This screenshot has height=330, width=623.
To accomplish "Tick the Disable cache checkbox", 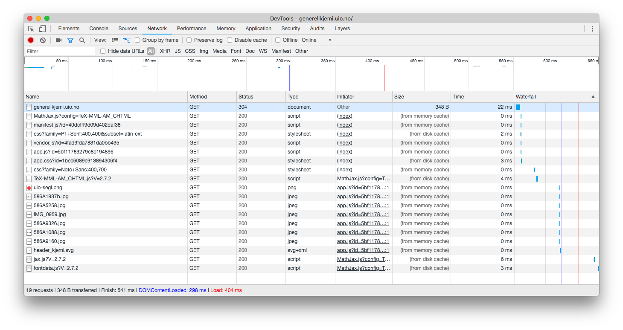I will click(x=230, y=40).
